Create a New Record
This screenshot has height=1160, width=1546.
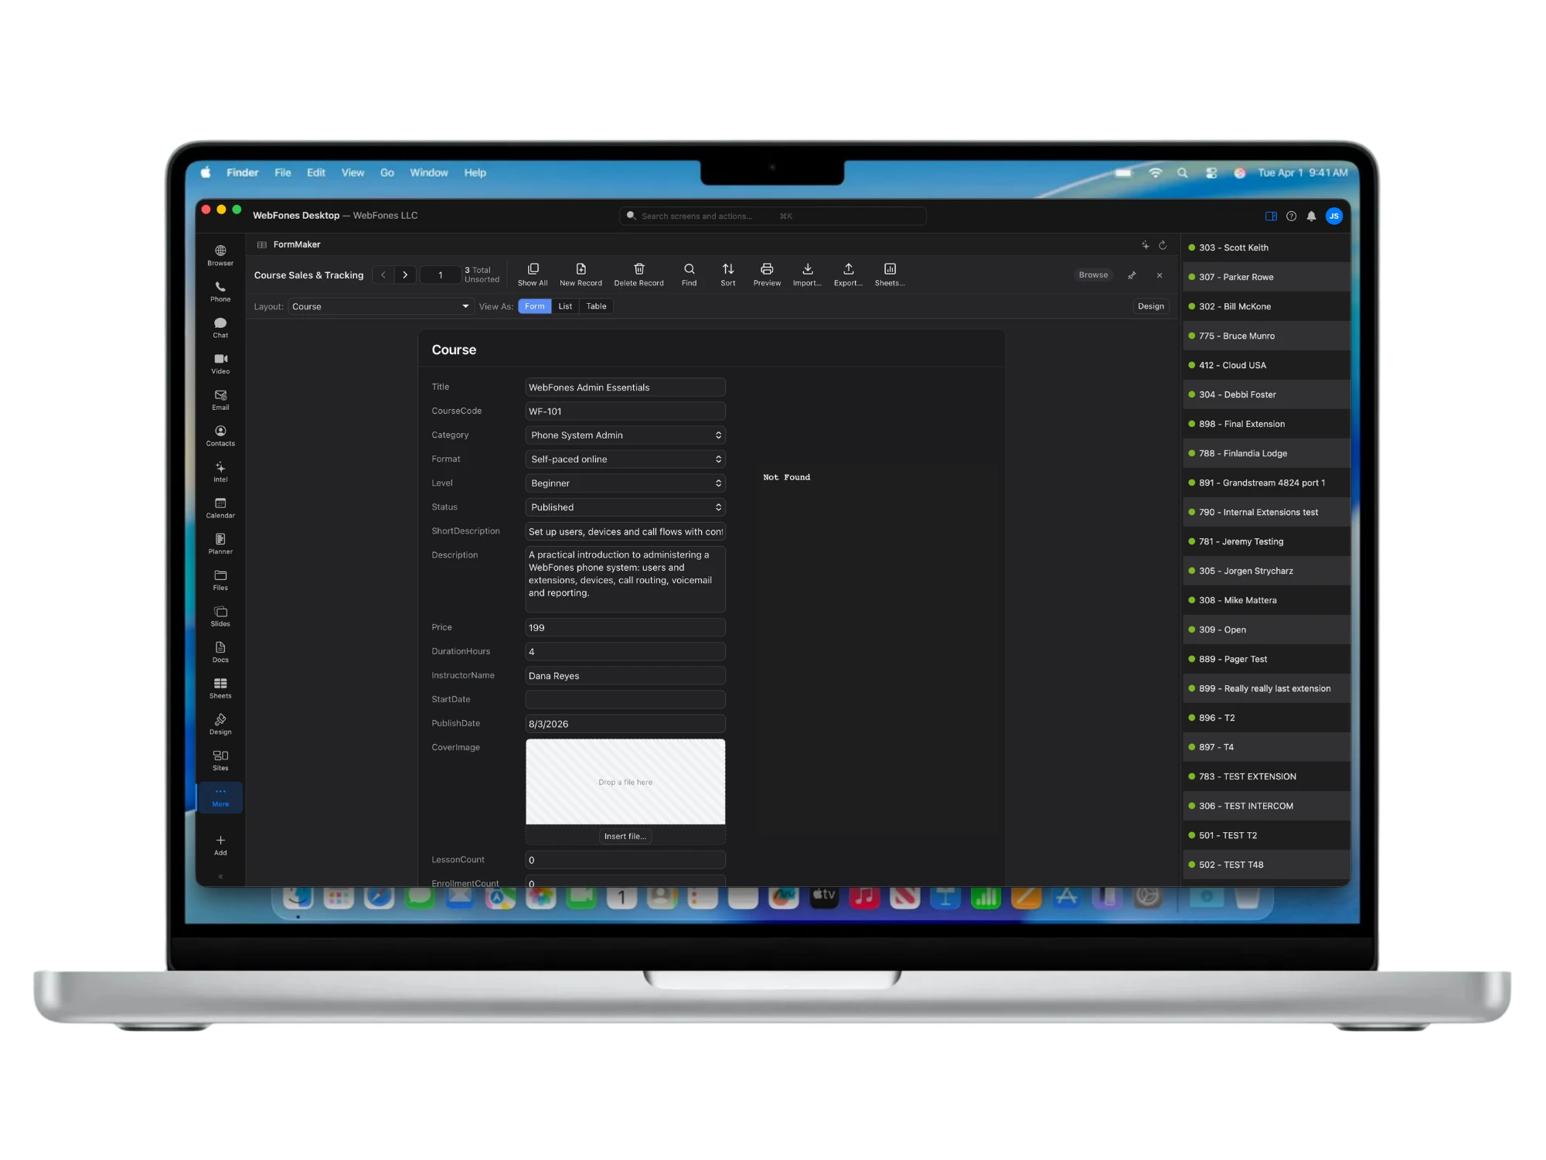581,275
